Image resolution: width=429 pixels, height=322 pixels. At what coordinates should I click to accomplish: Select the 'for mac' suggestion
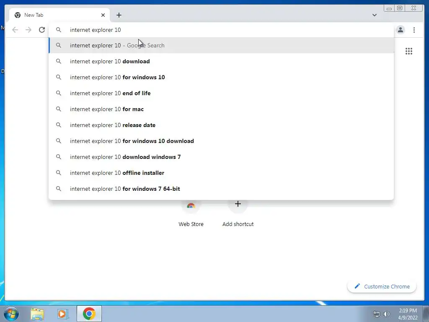click(x=221, y=109)
